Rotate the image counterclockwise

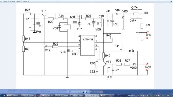pyautogui.click(x=94, y=92)
